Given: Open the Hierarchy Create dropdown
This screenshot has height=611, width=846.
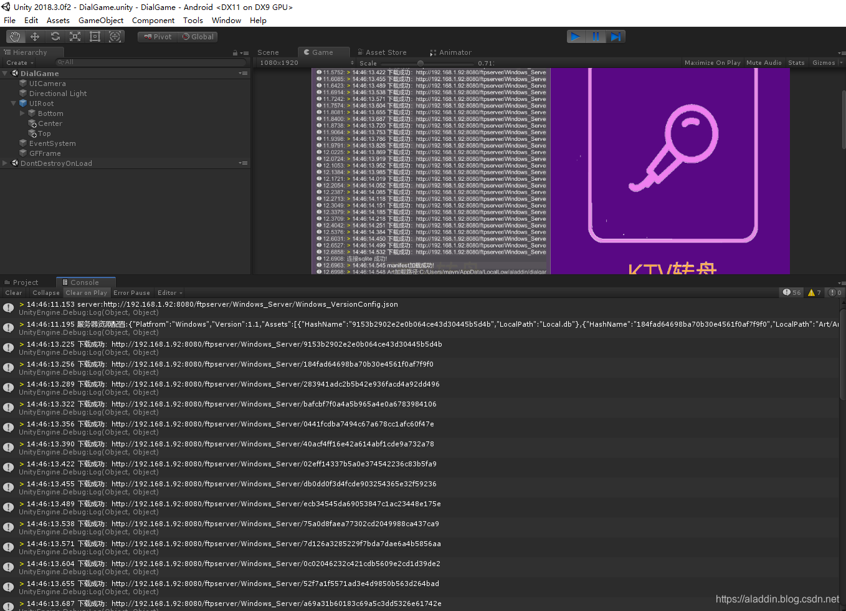Looking at the screenshot, I should pos(20,63).
